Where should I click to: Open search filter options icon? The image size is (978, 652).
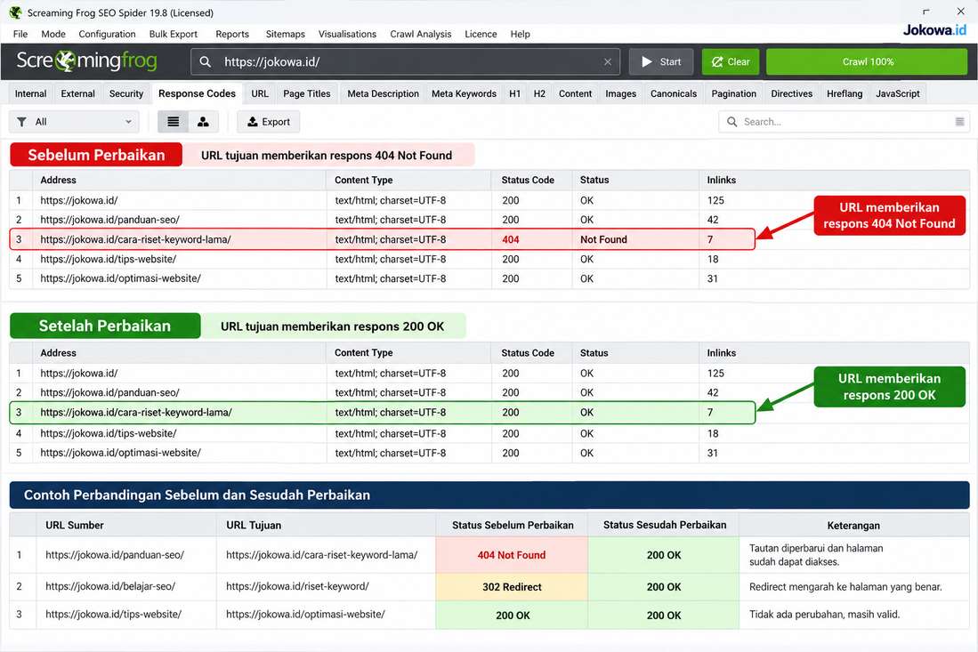click(960, 122)
